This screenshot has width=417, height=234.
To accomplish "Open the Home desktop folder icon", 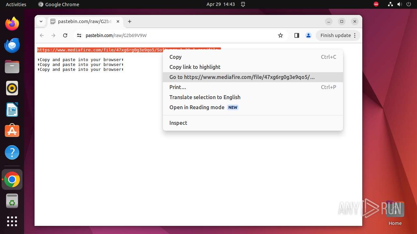I will (395, 213).
